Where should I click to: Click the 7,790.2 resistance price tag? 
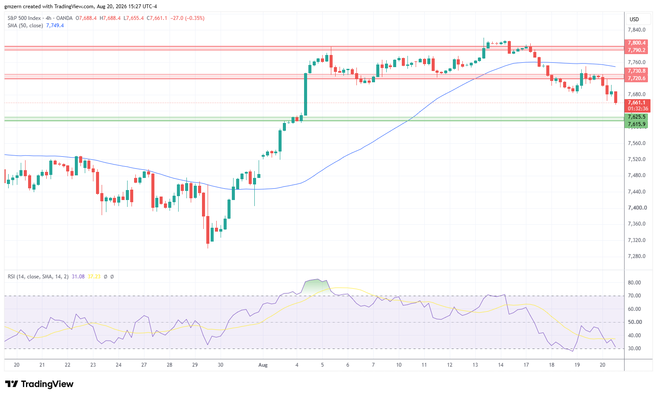coord(637,50)
